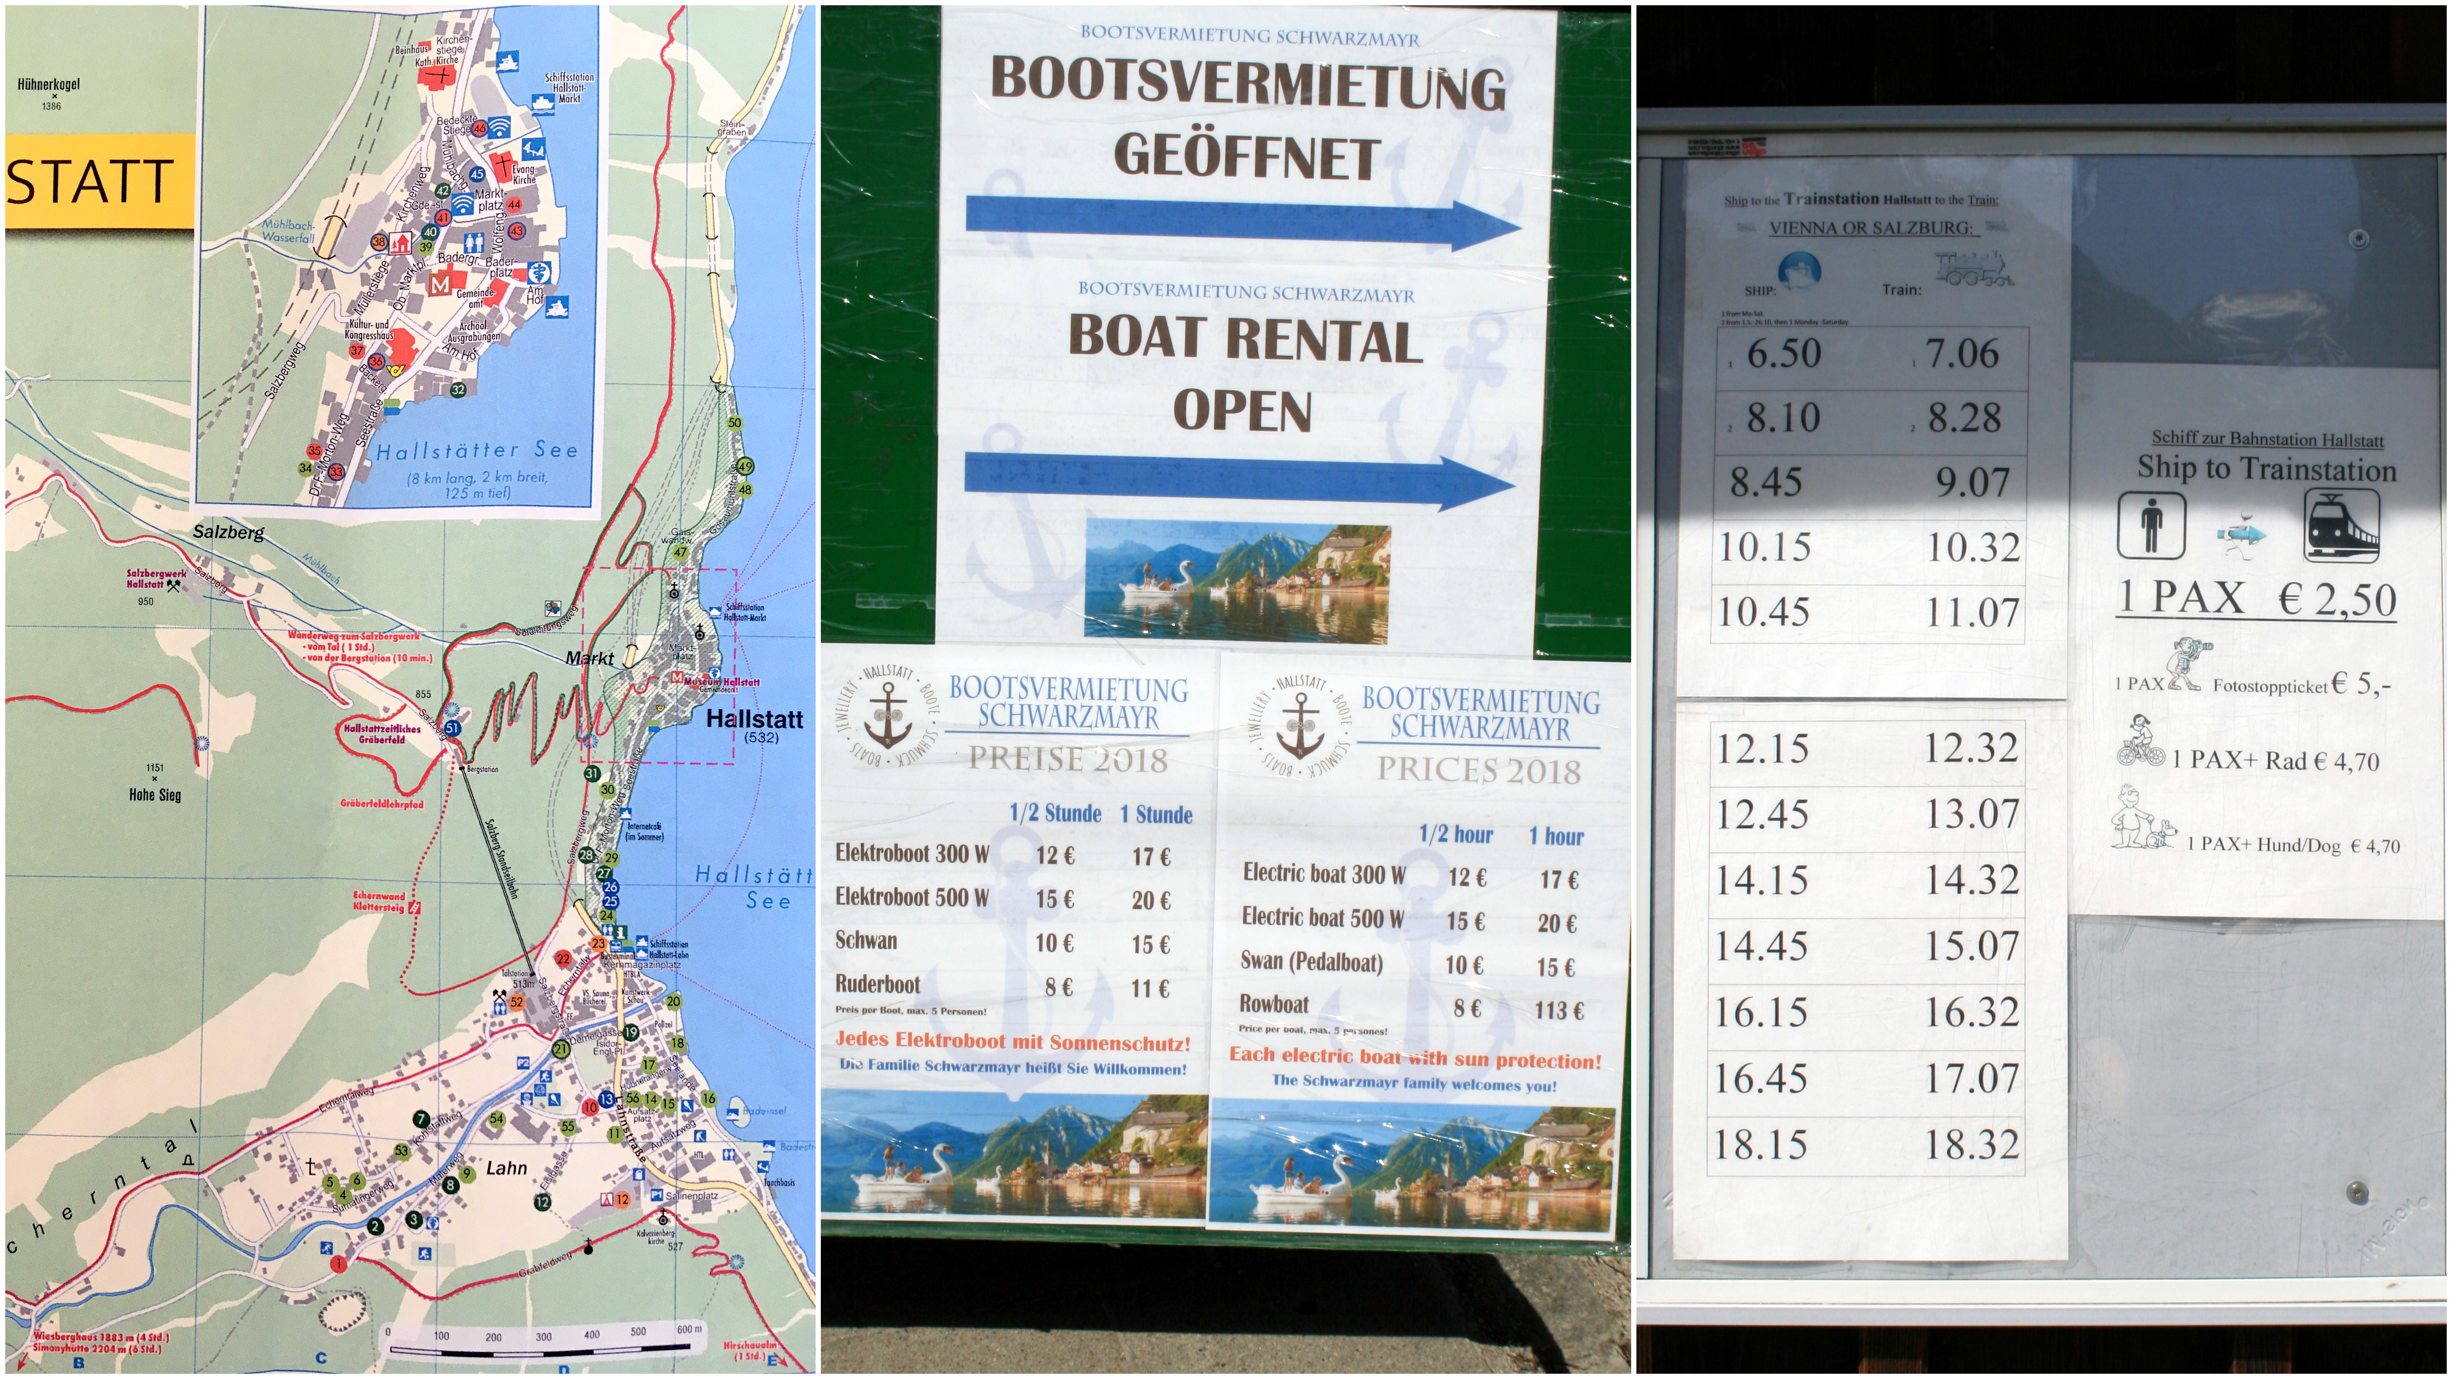Screen dimensions: 2452x1379
Task: Click the yellow STATT title banner
Action: click(x=99, y=182)
